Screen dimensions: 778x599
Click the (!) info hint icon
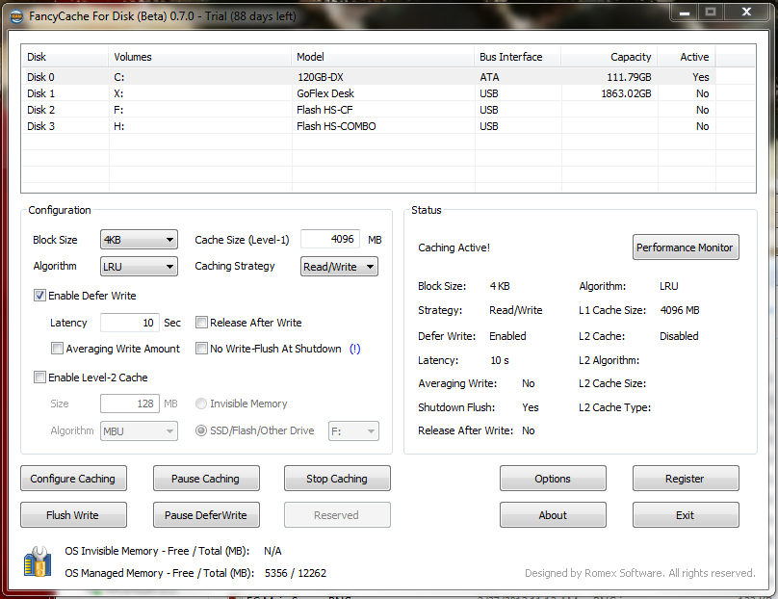point(355,349)
